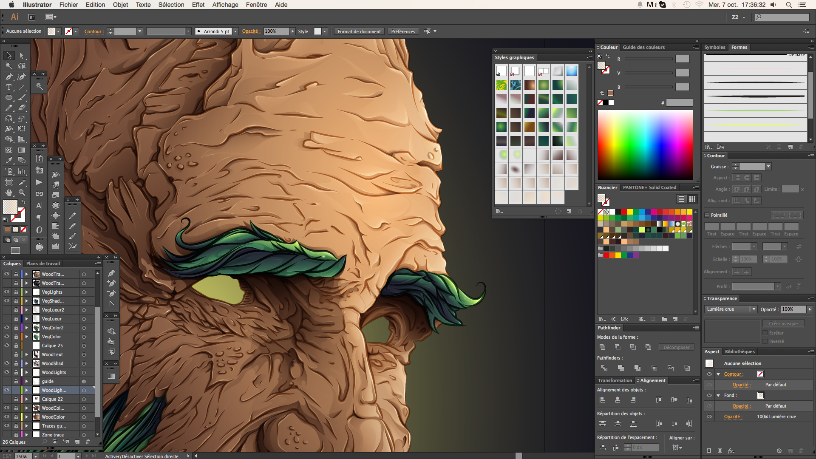Click the Align horizontal centers icon
The height and width of the screenshot is (459, 816).
(x=617, y=399)
